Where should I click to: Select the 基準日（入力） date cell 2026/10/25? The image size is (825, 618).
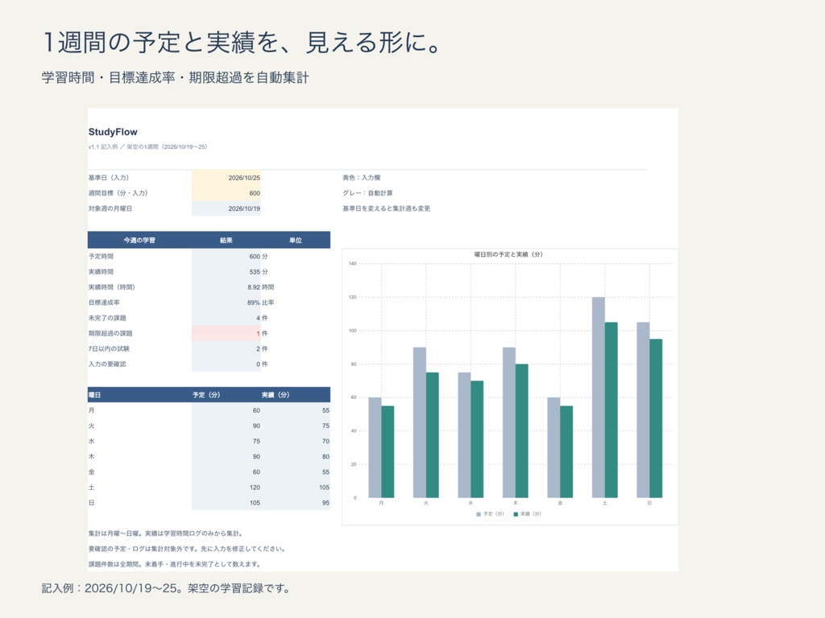(226, 178)
